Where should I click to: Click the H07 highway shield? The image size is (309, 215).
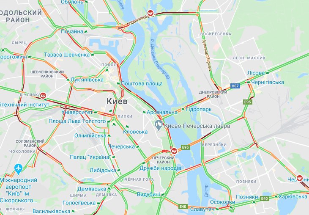(235, 86)
